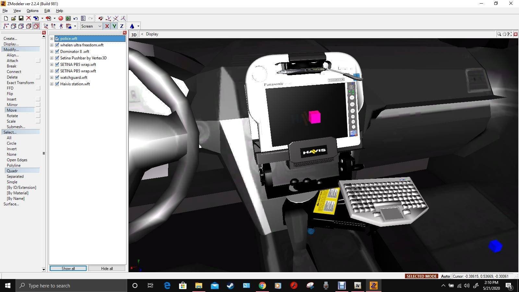
Task: Select the Rotate tool command
Action: coord(12,116)
